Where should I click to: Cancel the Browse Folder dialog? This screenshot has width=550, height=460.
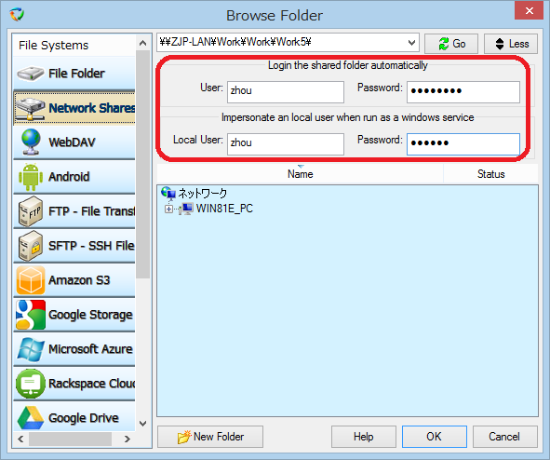pos(504,437)
